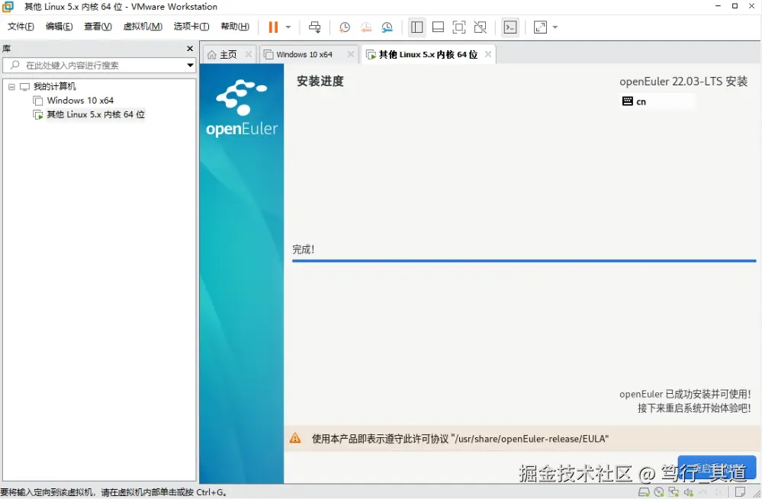The height and width of the screenshot is (499, 762).
Task: Open the 查看(V) menu
Action: click(98, 26)
